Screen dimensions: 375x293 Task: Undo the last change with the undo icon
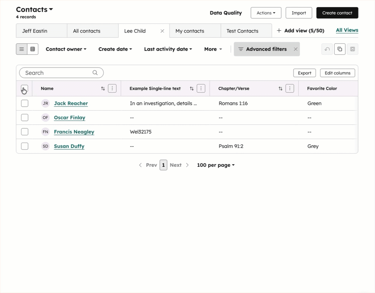[x=327, y=49]
